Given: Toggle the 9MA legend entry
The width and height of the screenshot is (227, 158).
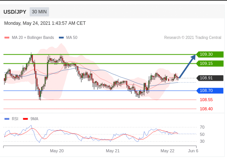Looking at the screenshot, I should (31, 119).
